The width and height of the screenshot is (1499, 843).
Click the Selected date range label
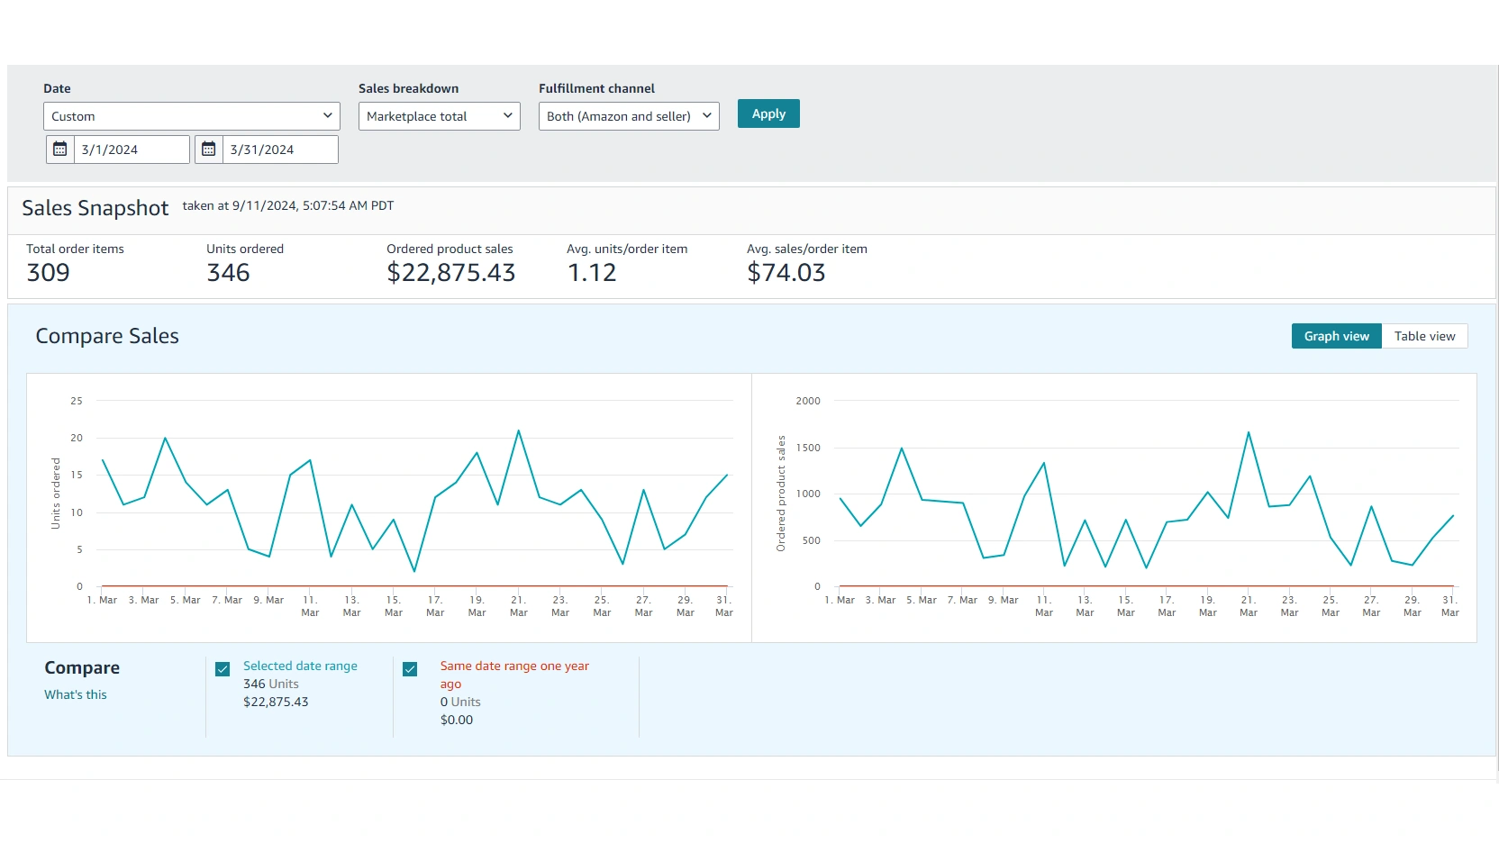point(300,666)
